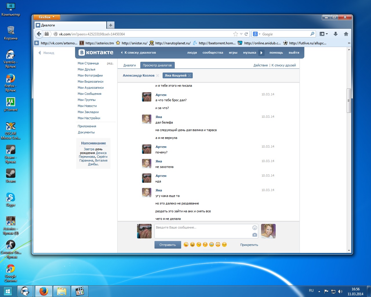
Task: Go back К списку диалогов
Action: [x=139, y=53]
